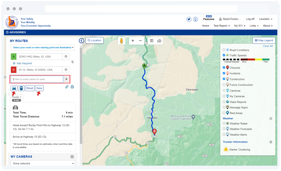Image resolution: width=281 pixels, height=171 pixels.
Task: Click the Save route button
Action: click(39, 88)
